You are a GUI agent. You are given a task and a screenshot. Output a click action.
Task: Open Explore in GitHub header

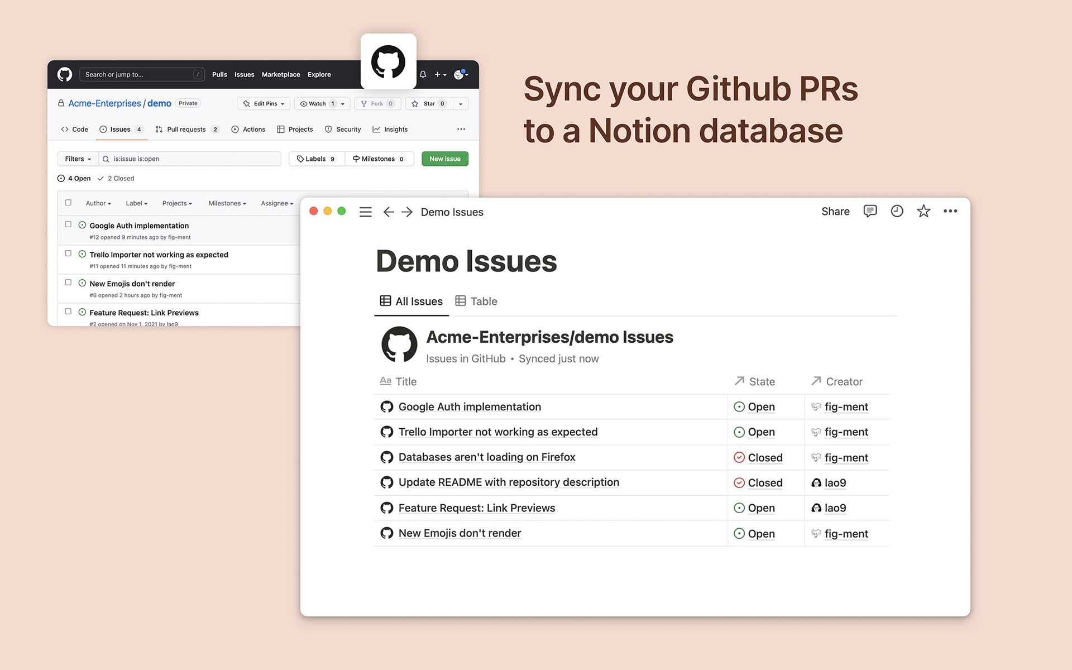pos(319,74)
